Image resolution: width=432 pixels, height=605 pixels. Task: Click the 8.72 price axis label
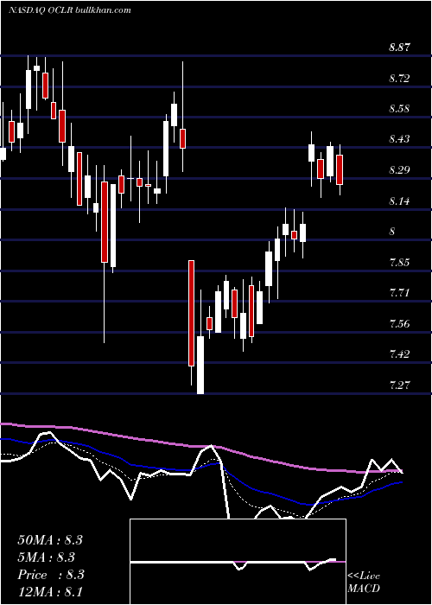(x=399, y=79)
